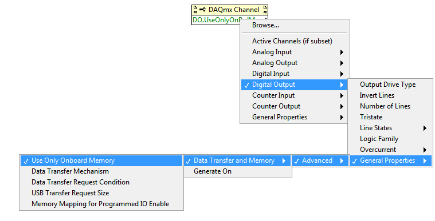Click the DAQmx Channel property node header
435x221 pixels.
pyautogui.click(x=230, y=10)
